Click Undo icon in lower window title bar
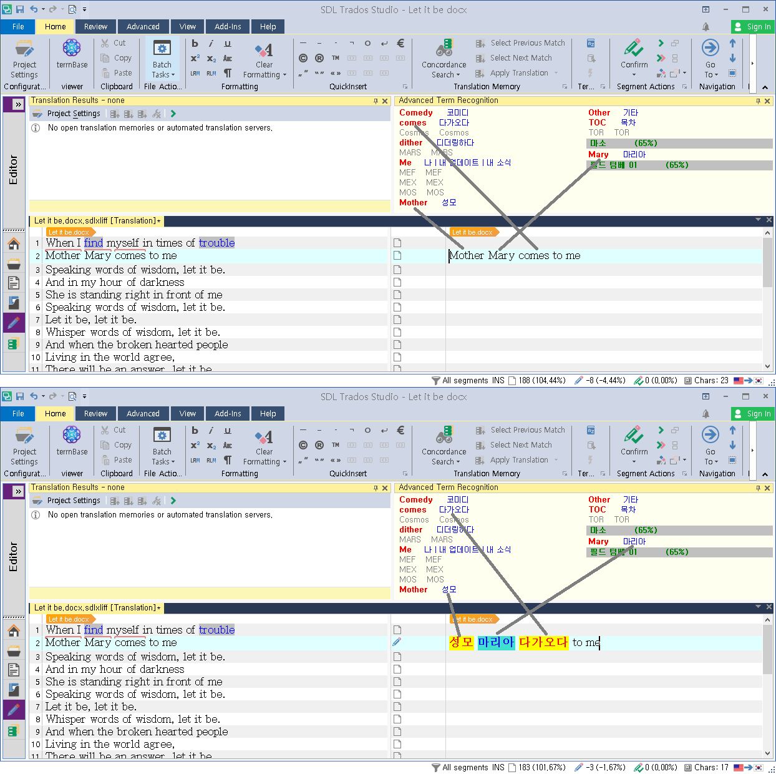The width and height of the screenshot is (776, 774). (34, 396)
